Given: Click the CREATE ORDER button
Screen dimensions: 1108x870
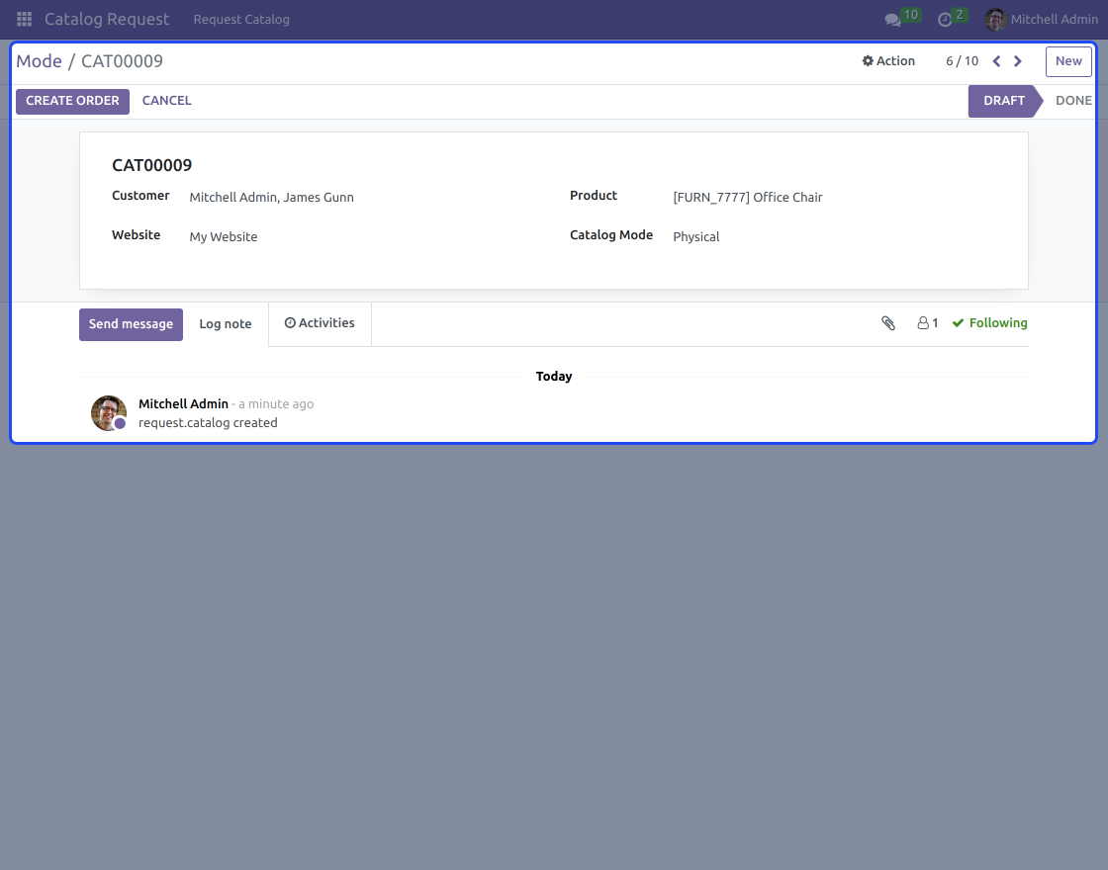Looking at the screenshot, I should [x=72, y=101].
